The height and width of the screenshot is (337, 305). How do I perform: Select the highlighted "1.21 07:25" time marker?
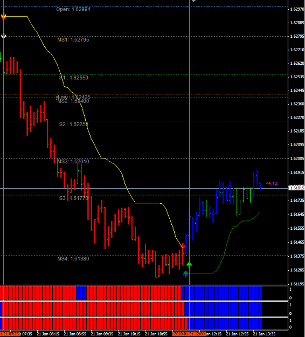10,334
